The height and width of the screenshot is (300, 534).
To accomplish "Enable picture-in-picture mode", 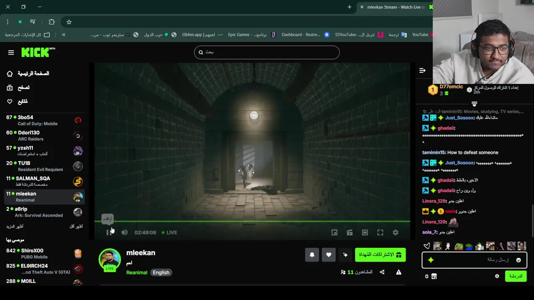I will [x=334, y=232].
